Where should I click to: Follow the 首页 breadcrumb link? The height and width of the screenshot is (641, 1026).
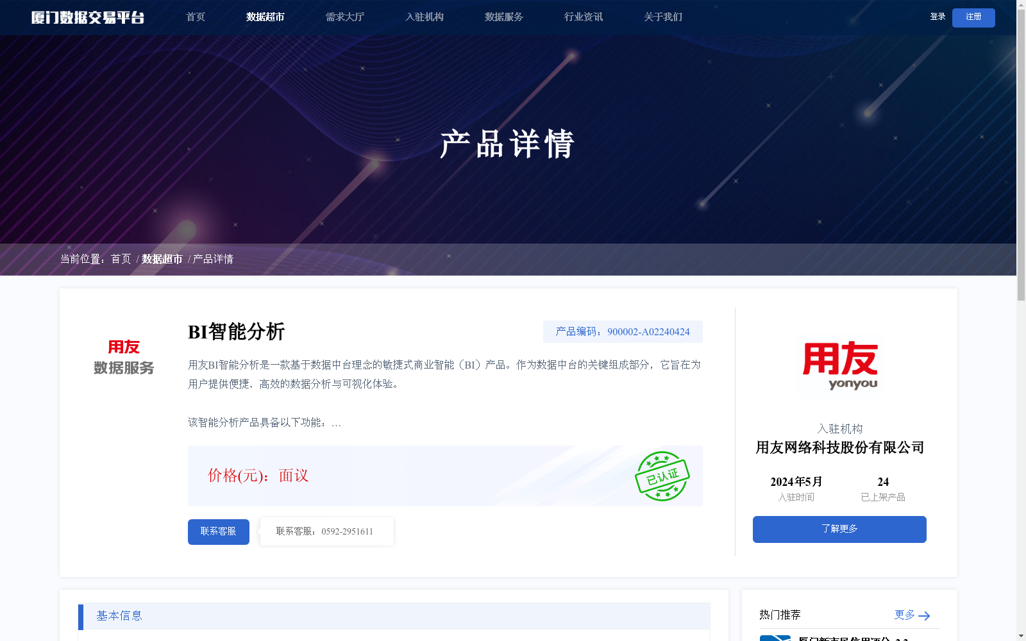tap(121, 259)
